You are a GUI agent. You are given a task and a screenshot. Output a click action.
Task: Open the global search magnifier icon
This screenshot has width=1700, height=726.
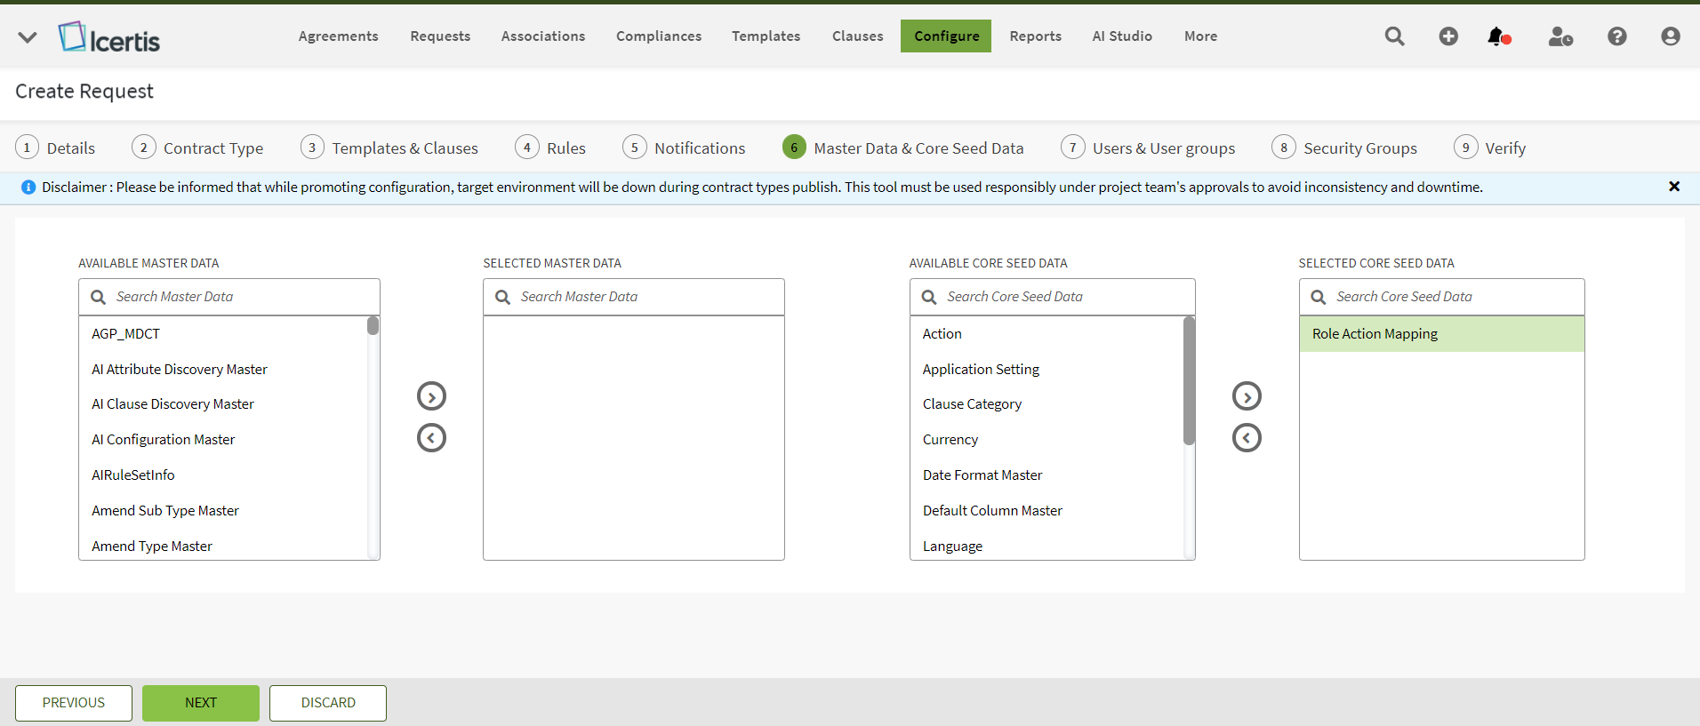pyautogui.click(x=1394, y=36)
